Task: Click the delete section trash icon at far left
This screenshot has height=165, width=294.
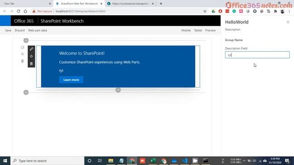Action: click(23, 61)
